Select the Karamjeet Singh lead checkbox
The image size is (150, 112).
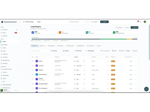pyautogui.click(x=32, y=84)
